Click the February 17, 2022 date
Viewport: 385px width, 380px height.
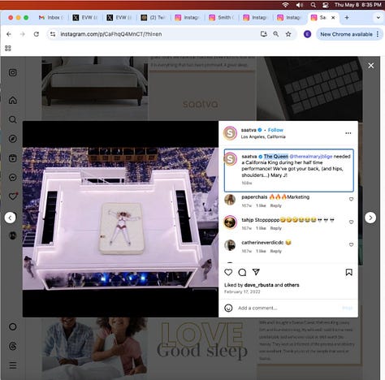pos(242,291)
